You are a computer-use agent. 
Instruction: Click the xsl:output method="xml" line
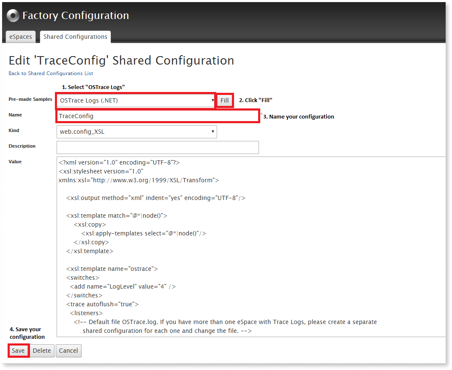pos(155,198)
